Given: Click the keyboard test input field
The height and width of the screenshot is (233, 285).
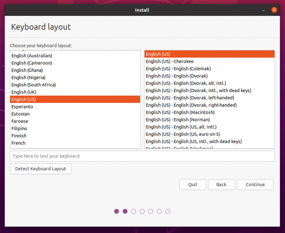Looking at the screenshot, I should coord(142,156).
